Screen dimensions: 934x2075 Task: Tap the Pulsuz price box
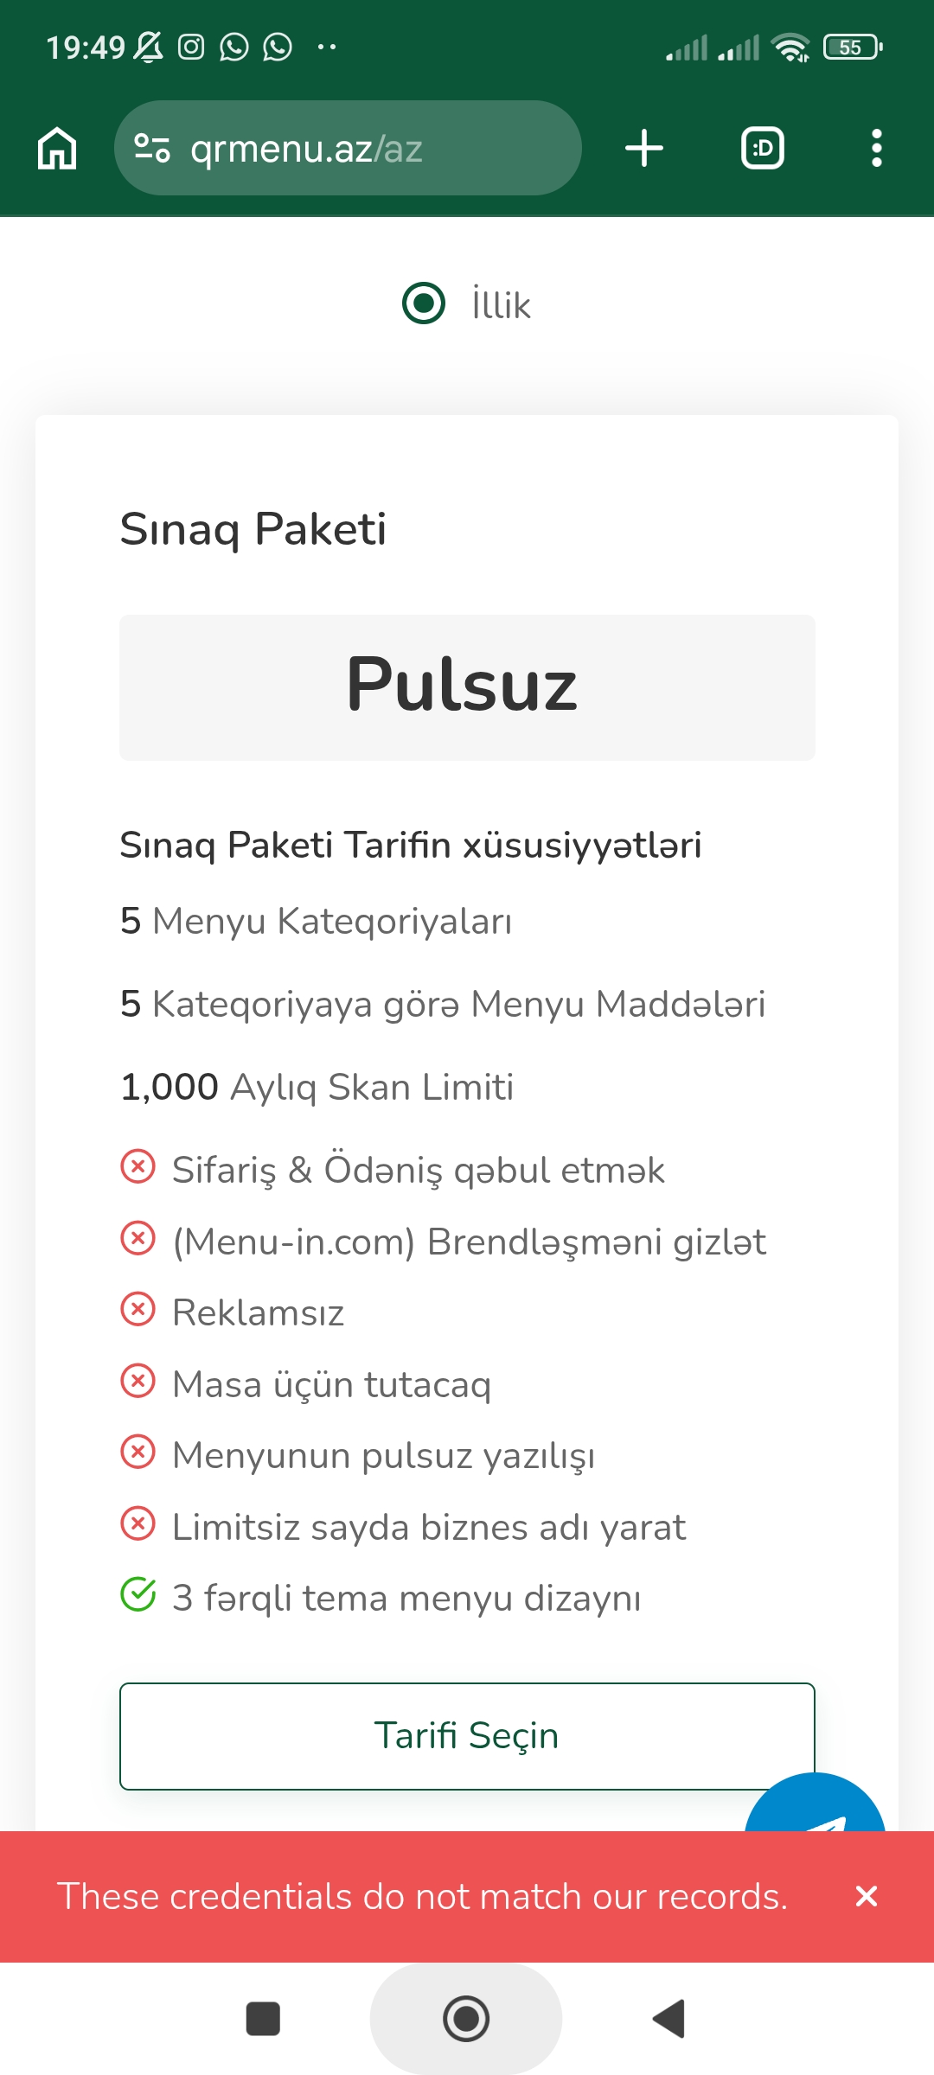click(467, 687)
